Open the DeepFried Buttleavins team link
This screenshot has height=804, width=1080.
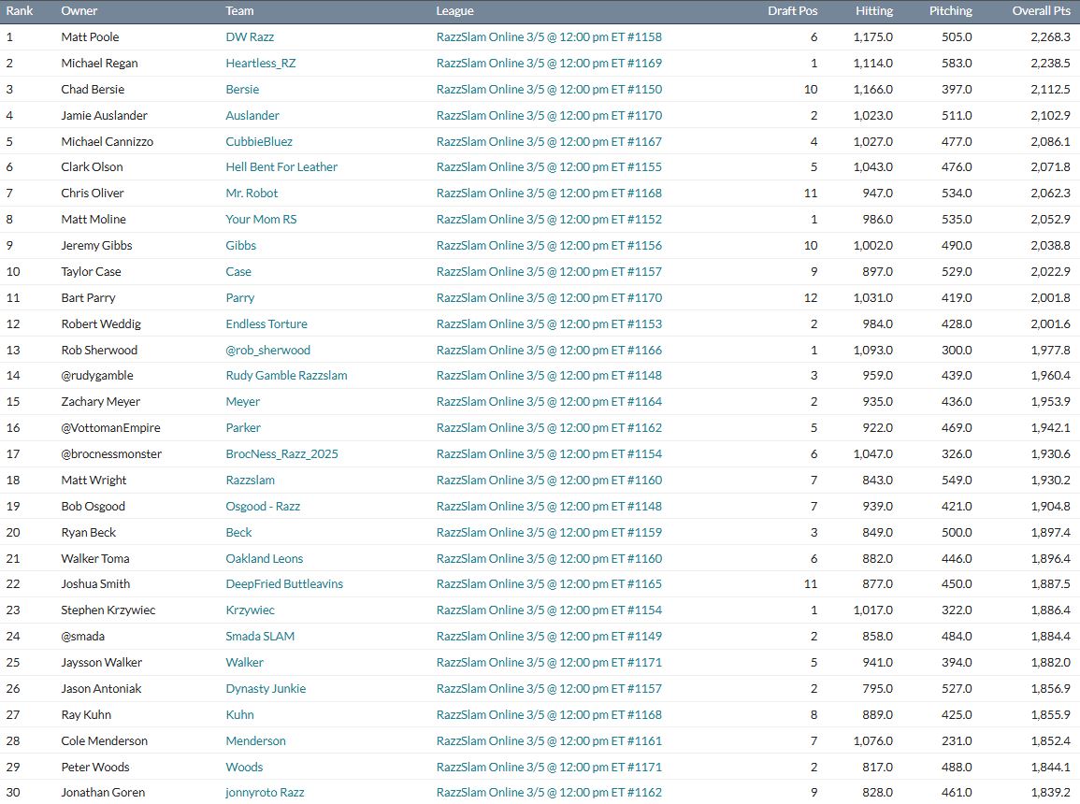(284, 584)
